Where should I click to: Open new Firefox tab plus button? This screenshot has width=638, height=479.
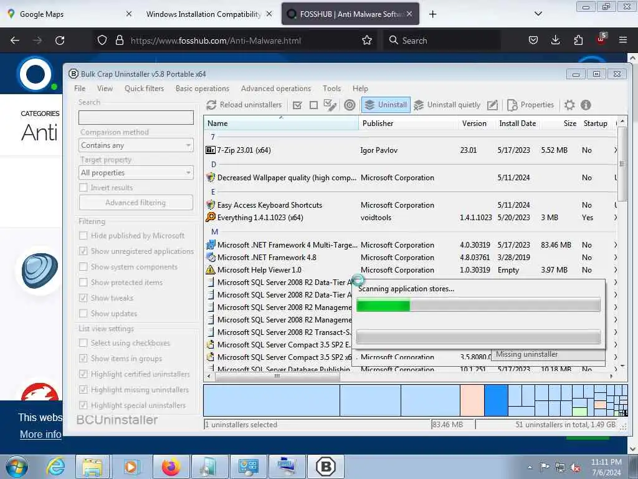coord(432,14)
